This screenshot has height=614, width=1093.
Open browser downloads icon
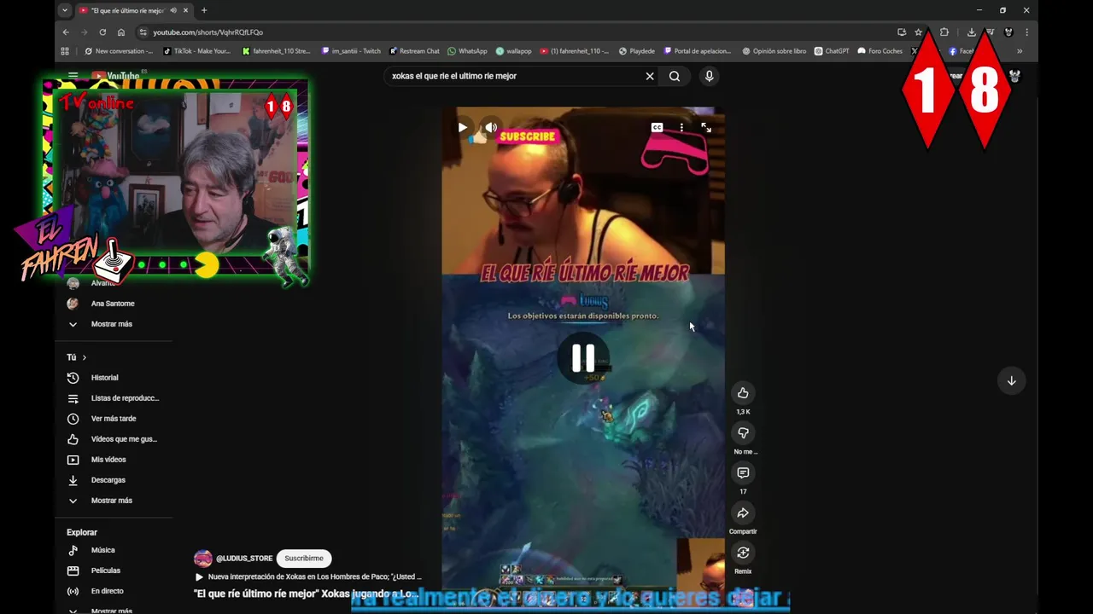(972, 32)
